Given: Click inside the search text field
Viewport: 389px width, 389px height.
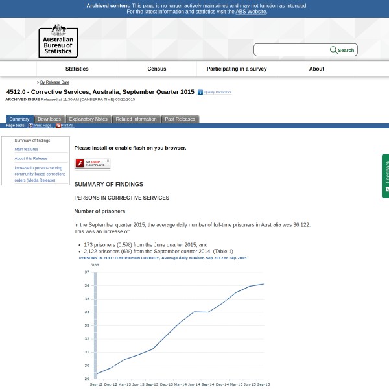Looking at the screenshot, I should [292, 50].
